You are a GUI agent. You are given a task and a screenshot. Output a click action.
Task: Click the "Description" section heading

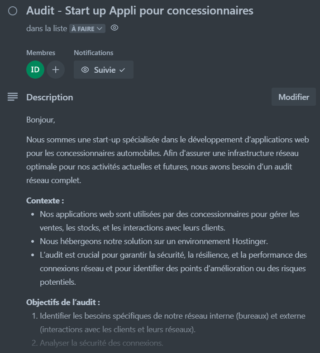[49, 97]
